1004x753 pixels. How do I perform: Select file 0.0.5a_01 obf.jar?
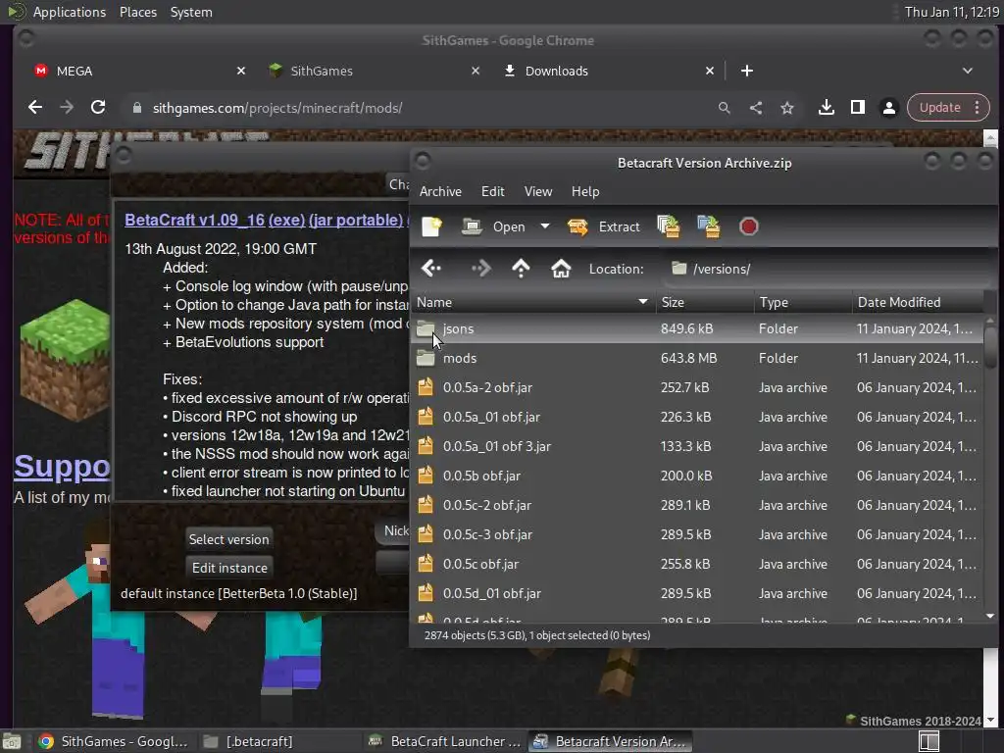697,417
